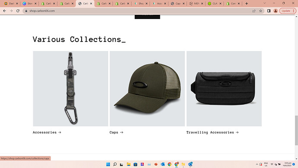Close the MEN tab
Viewport: 298px width, 168px height.
202,3
